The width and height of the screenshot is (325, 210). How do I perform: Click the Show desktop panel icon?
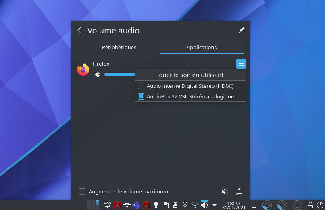(x=254, y=205)
